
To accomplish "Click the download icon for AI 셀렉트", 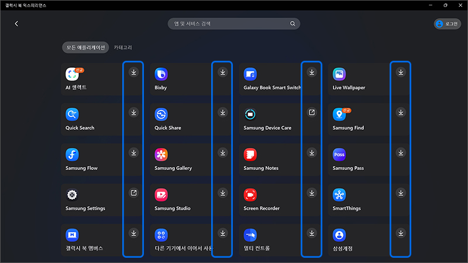I will coord(133,72).
